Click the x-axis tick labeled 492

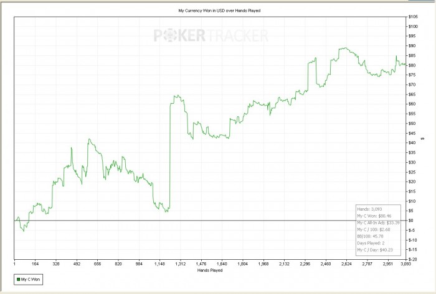(77, 264)
